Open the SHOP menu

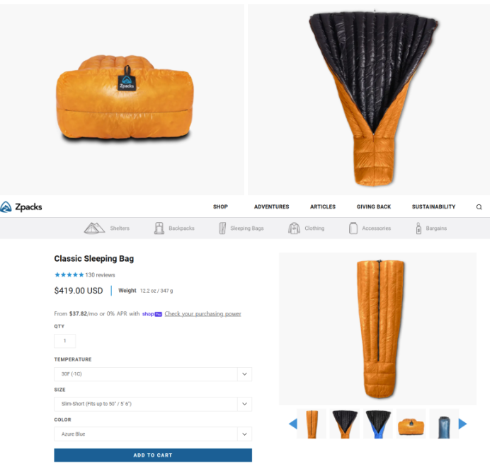pyautogui.click(x=221, y=207)
